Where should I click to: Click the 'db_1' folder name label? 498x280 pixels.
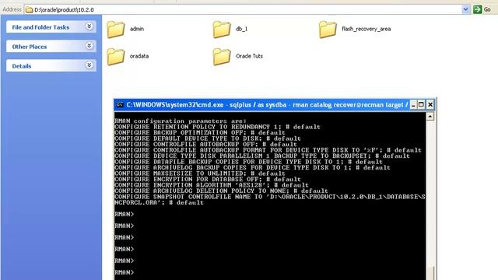pyautogui.click(x=242, y=29)
